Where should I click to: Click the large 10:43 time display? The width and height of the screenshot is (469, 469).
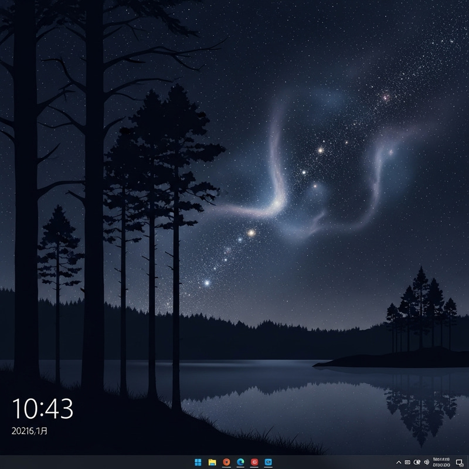point(42,406)
